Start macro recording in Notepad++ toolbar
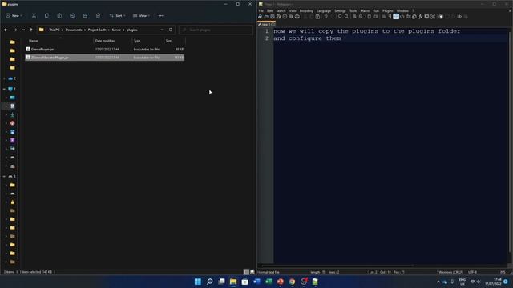The height and width of the screenshot is (288, 513). 441,16
